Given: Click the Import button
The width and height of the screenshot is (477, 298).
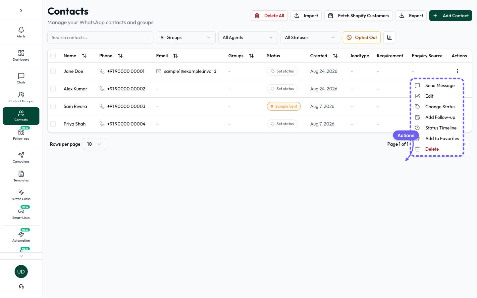Looking at the screenshot, I should (306, 16).
